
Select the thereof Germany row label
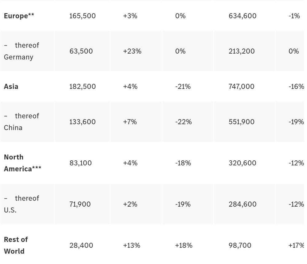coord(21,51)
